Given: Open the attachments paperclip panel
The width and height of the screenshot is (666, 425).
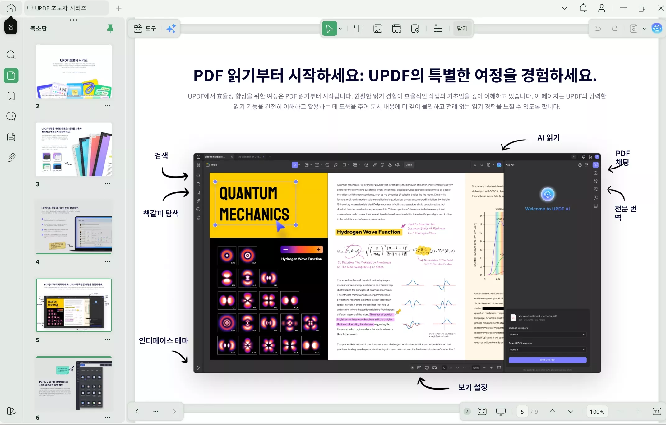Looking at the screenshot, I should (x=11, y=158).
